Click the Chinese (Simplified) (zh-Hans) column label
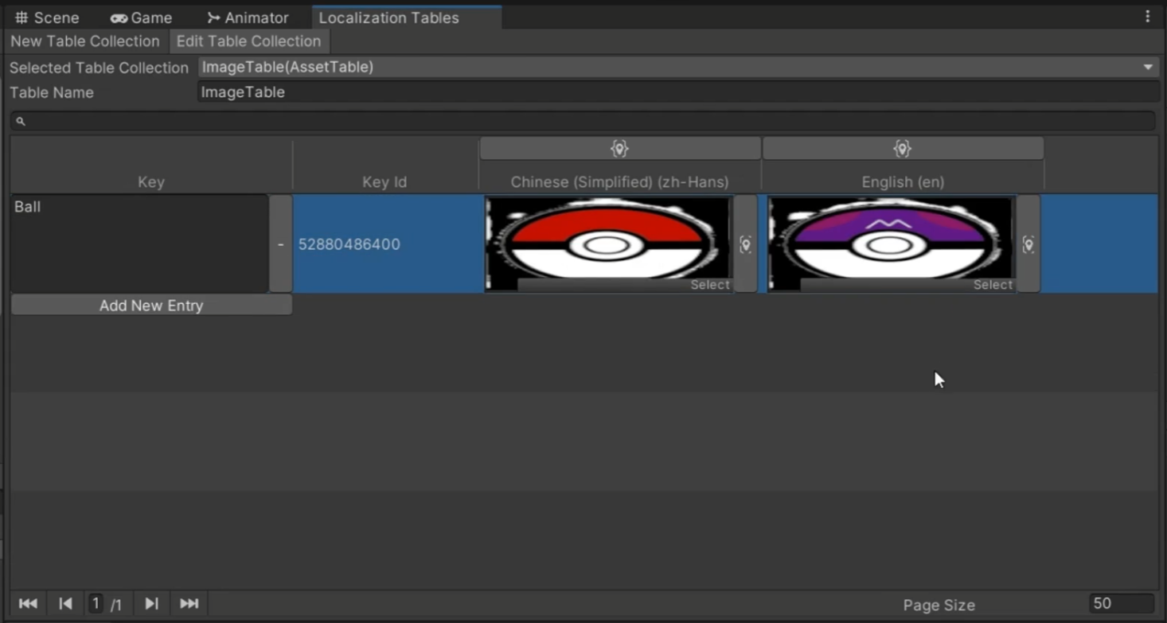This screenshot has height=623, width=1167. (x=619, y=182)
